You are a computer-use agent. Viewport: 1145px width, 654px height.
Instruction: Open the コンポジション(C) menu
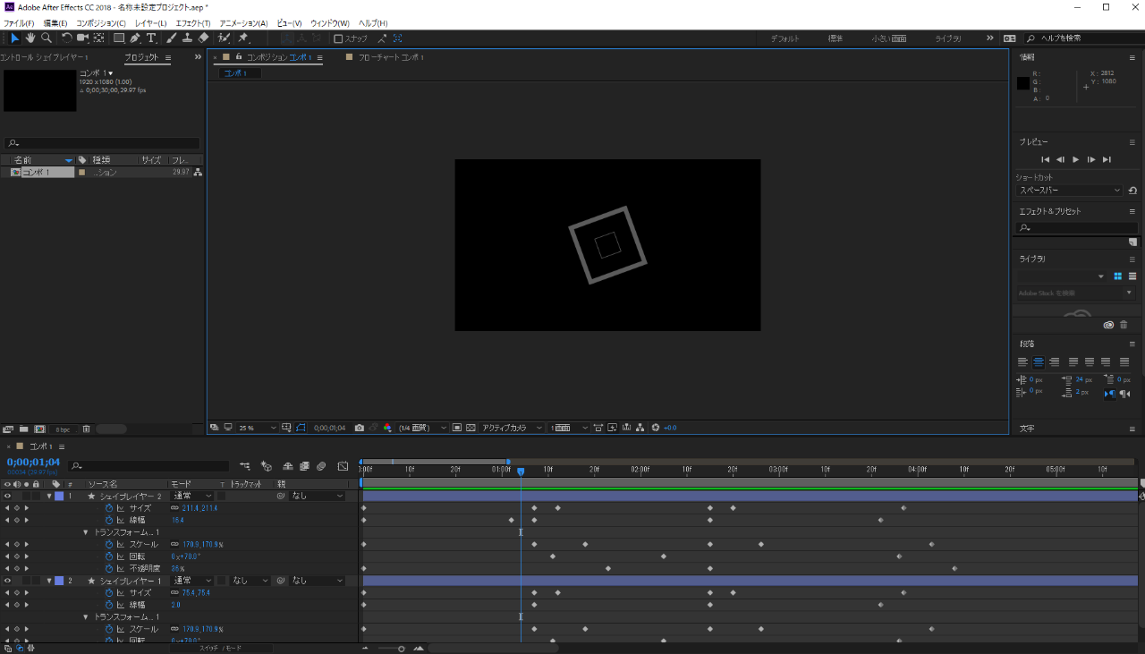tap(101, 22)
